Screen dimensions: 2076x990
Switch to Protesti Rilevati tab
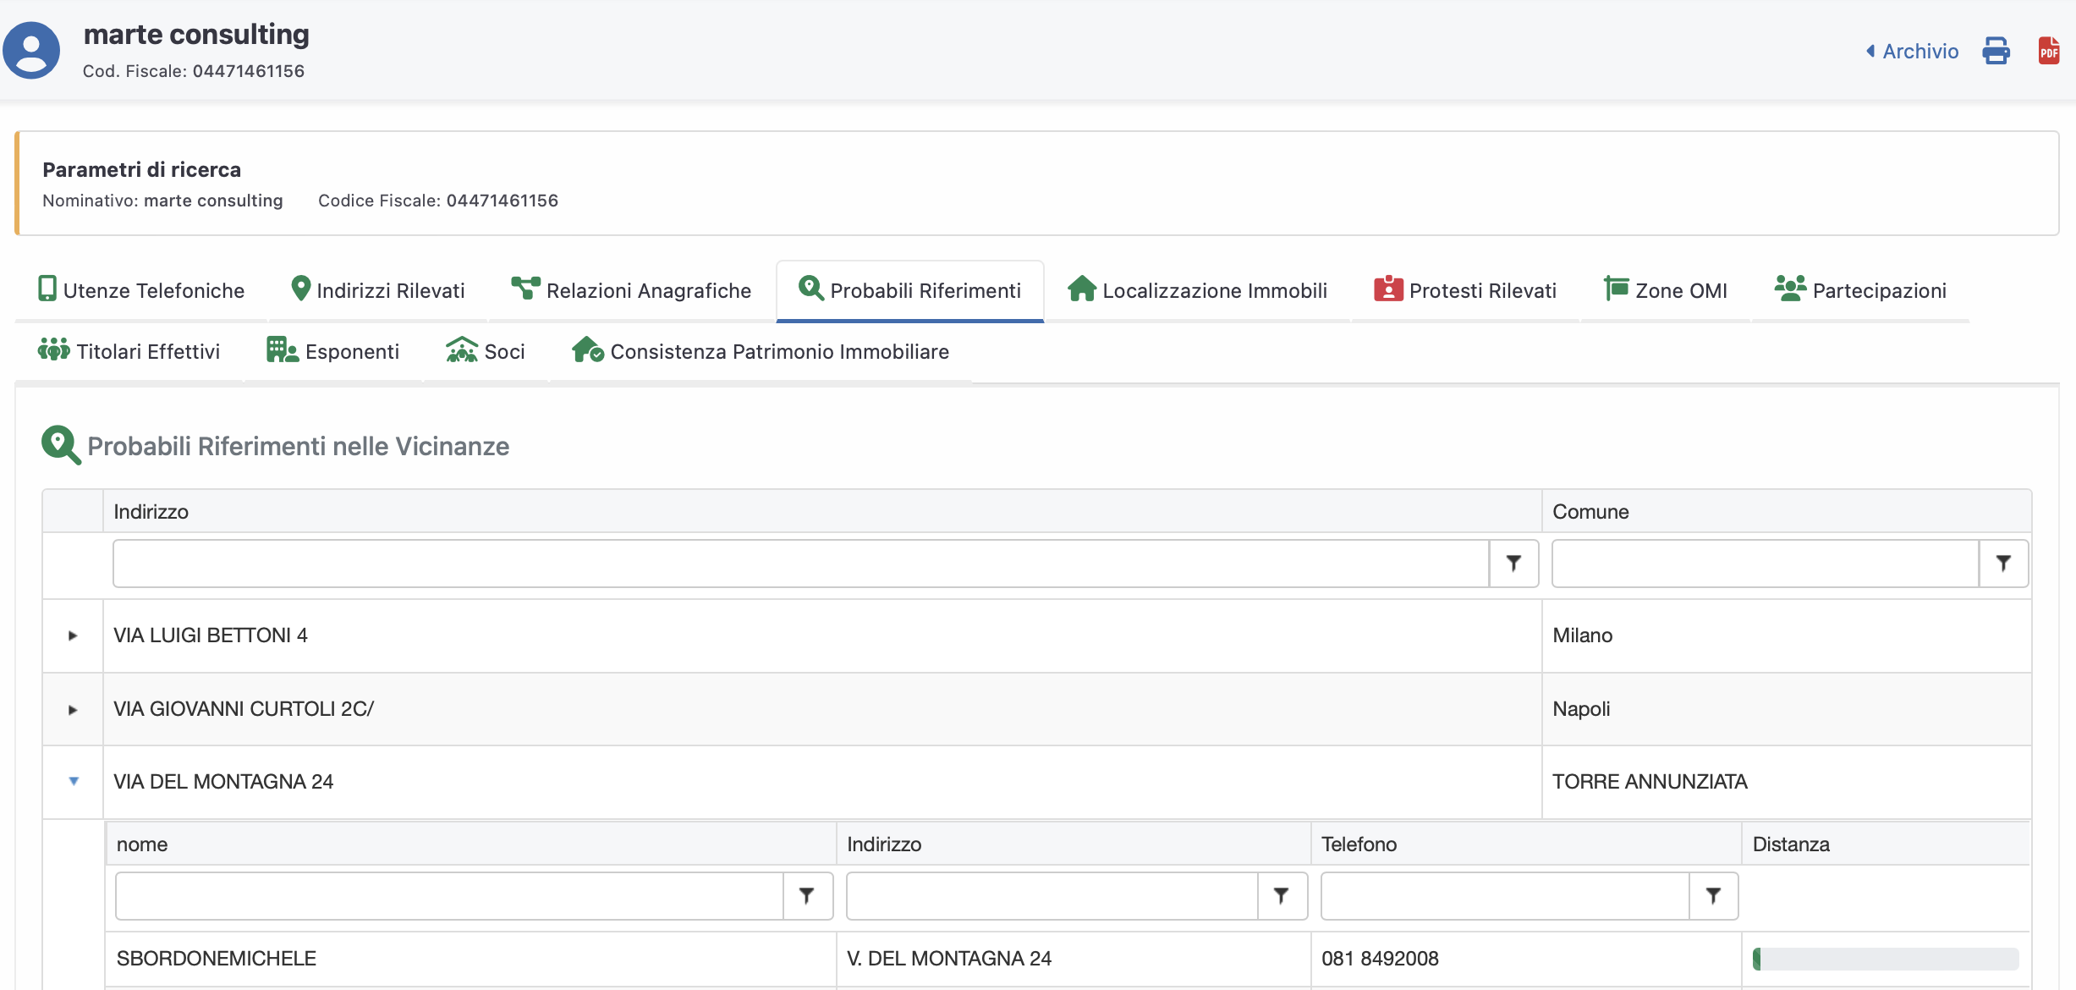tap(1465, 290)
